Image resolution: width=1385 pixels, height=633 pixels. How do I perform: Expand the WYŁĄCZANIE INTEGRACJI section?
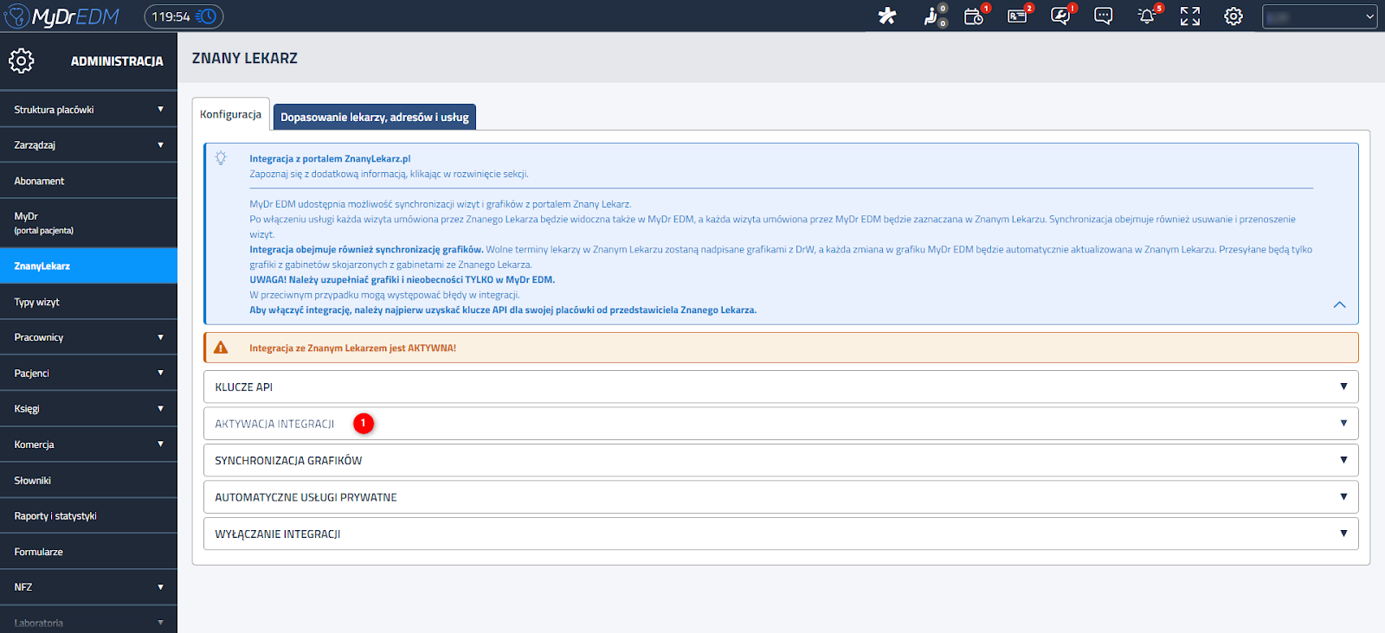780,534
